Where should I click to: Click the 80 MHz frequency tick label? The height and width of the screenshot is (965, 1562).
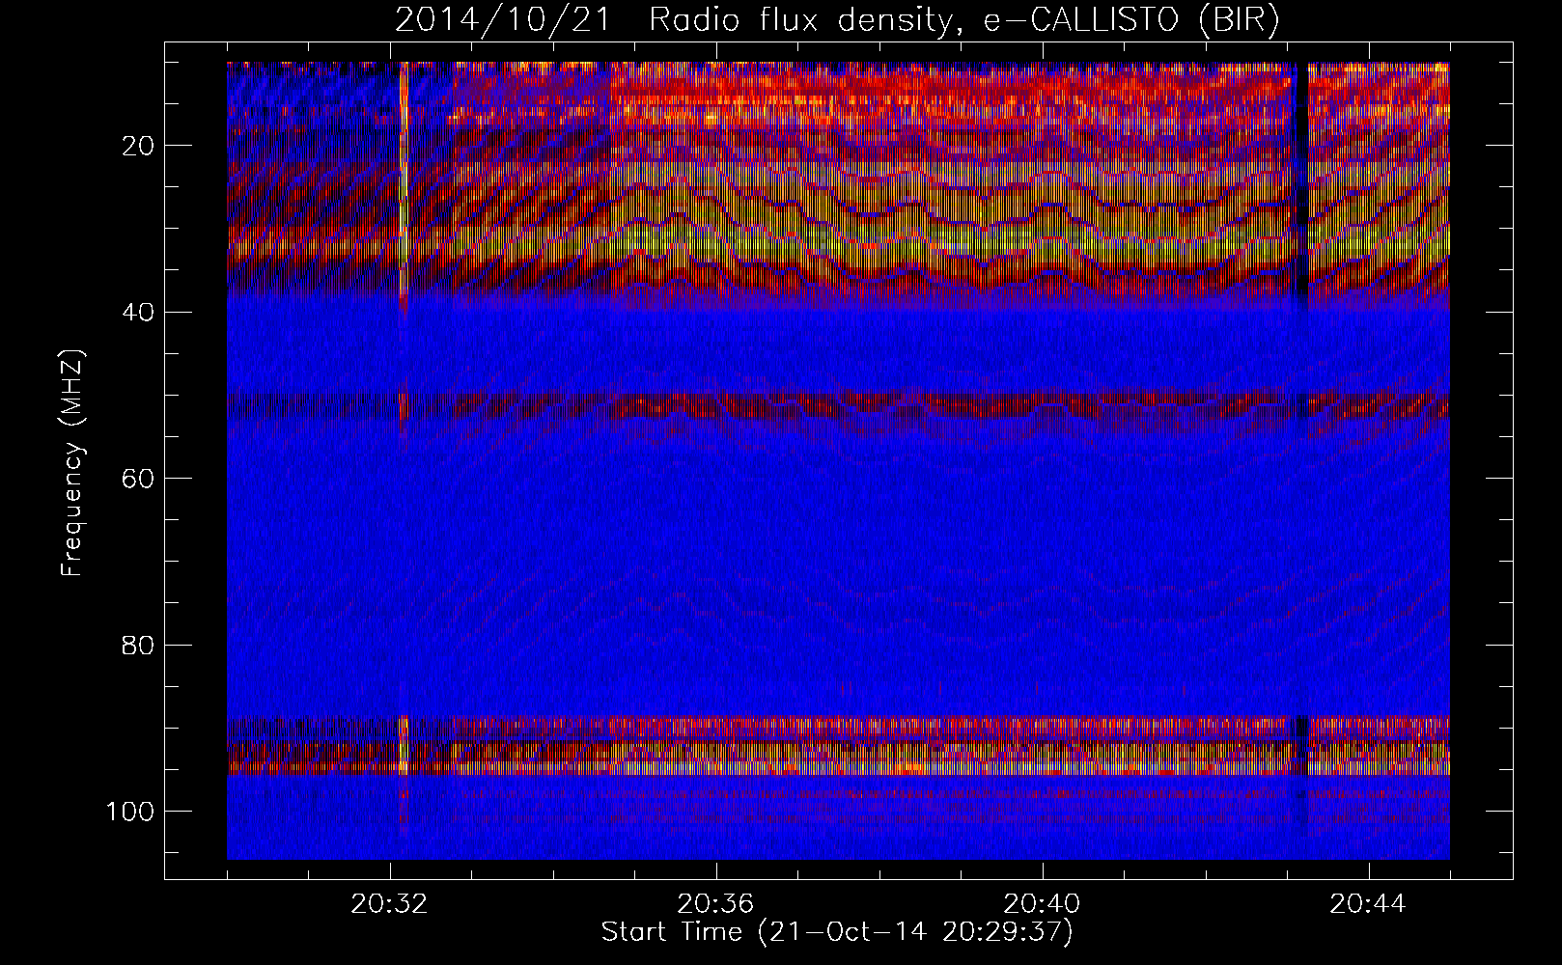(x=138, y=645)
